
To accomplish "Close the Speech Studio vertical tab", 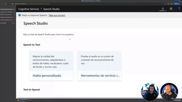I will 14,9.
